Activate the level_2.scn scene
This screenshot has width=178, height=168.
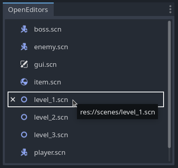(x=86, y=117)
